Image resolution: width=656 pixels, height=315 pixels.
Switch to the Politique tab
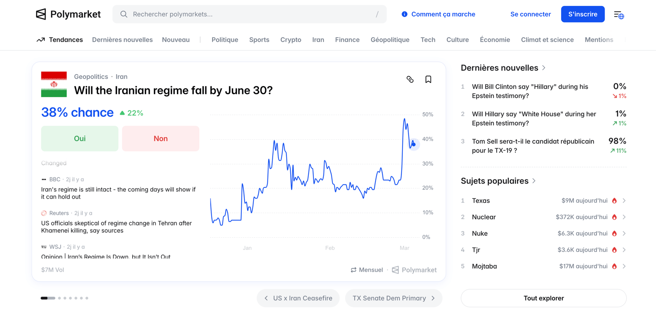pyautogui.click(x=225, y=40)
